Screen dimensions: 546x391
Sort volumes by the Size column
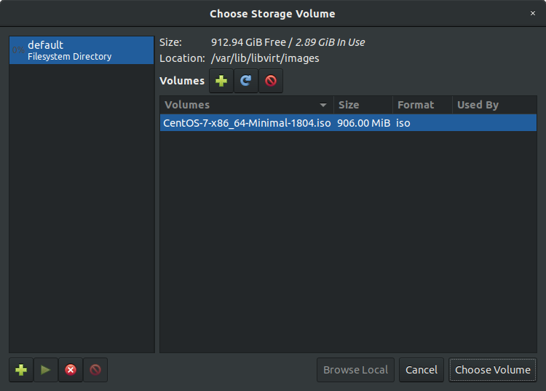click(x=363, y=105)
